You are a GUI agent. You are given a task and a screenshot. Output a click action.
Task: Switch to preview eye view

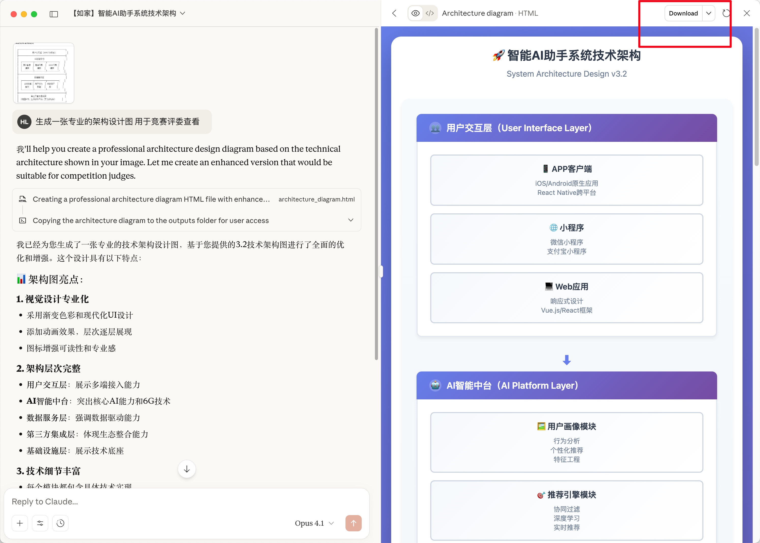(415, 13)
